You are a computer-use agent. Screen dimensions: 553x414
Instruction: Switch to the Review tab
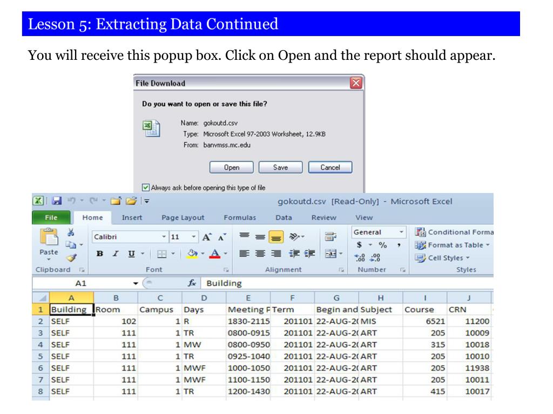[x=324, y=218]
